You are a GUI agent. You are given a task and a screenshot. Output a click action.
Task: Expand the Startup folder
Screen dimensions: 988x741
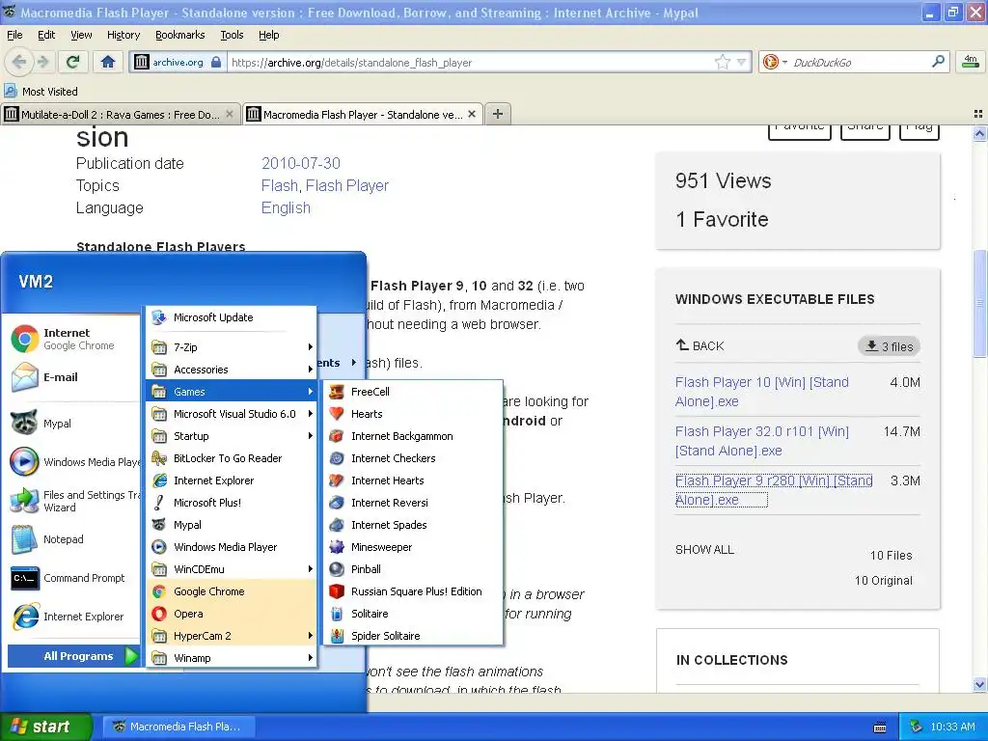coord(232,436)
